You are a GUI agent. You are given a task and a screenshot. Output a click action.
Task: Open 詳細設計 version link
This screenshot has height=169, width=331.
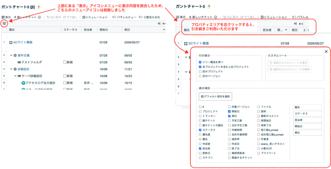click(x=23, y=69)
